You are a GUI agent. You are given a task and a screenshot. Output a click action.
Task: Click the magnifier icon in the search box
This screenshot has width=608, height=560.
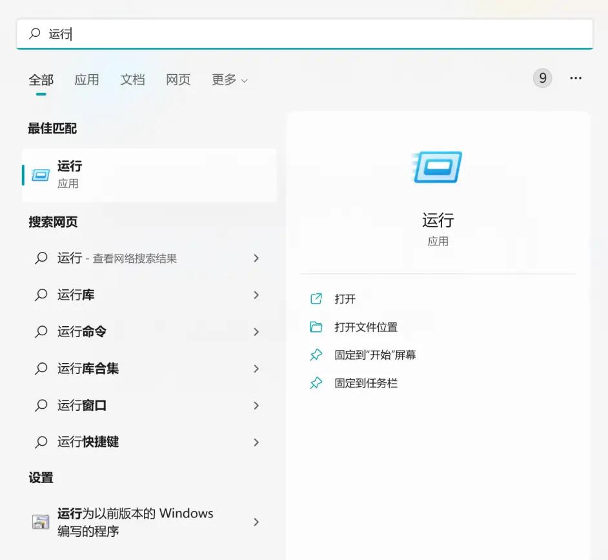tap(34, 34)
